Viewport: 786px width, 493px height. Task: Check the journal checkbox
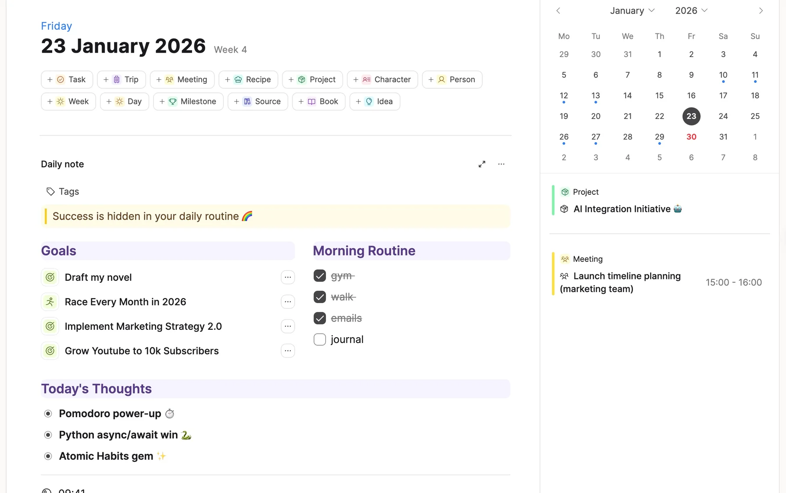pyautogui.click(x=320, y=339)
